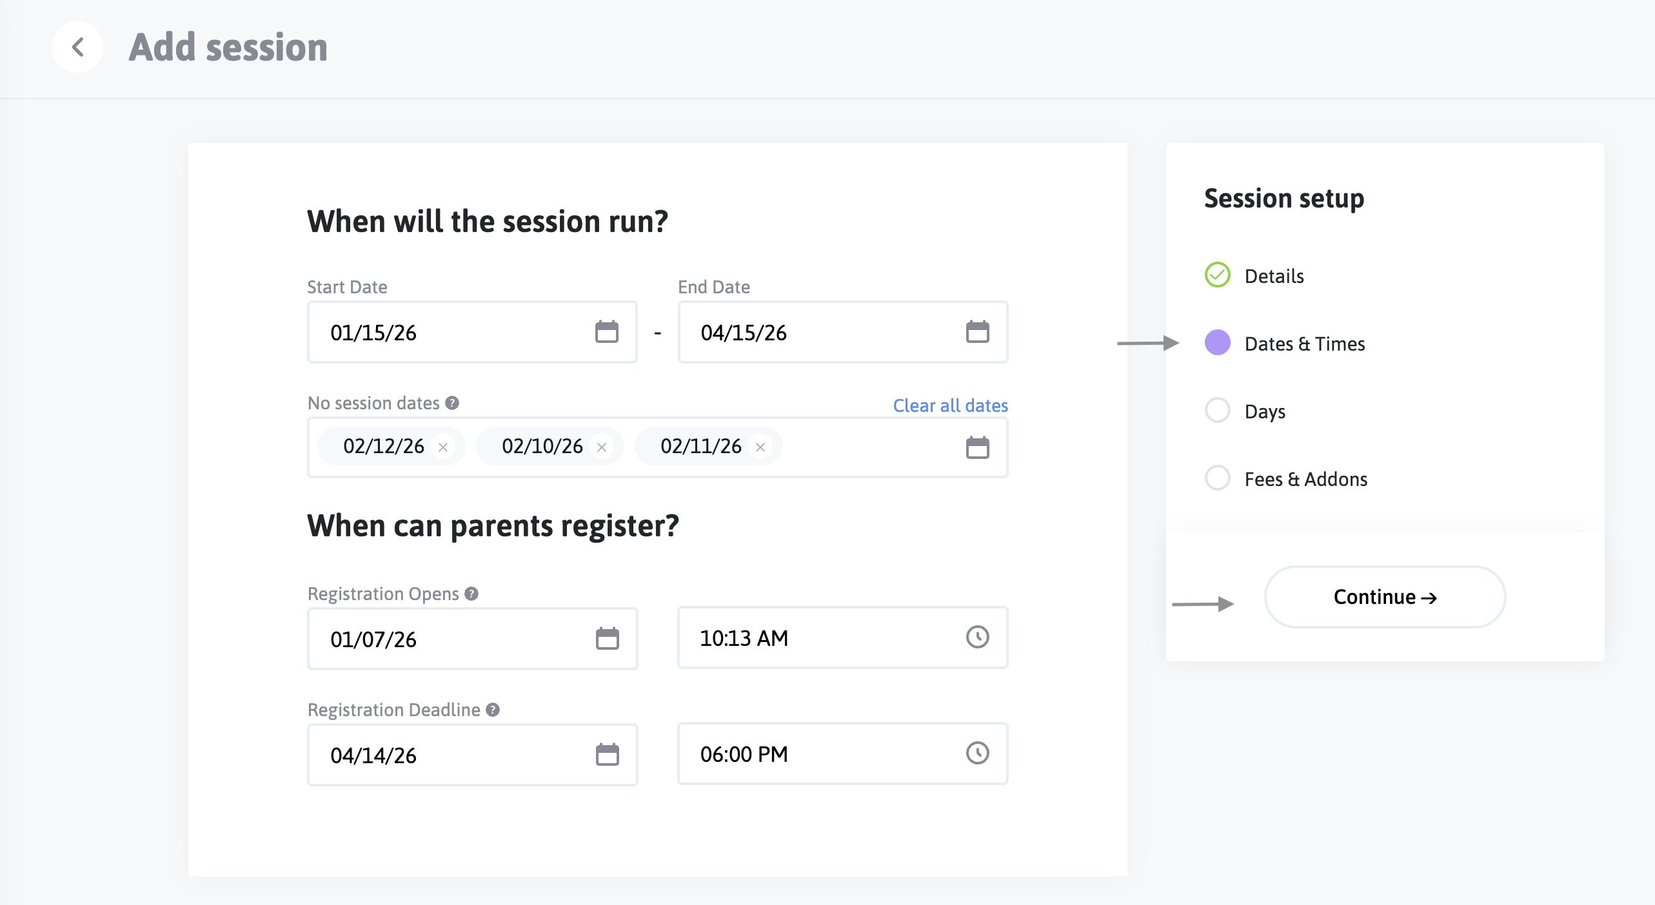Remove the 02/10/26 no-session date chip
The image size is (1655, 905).
pyautogui.click(x=602, y=447)
